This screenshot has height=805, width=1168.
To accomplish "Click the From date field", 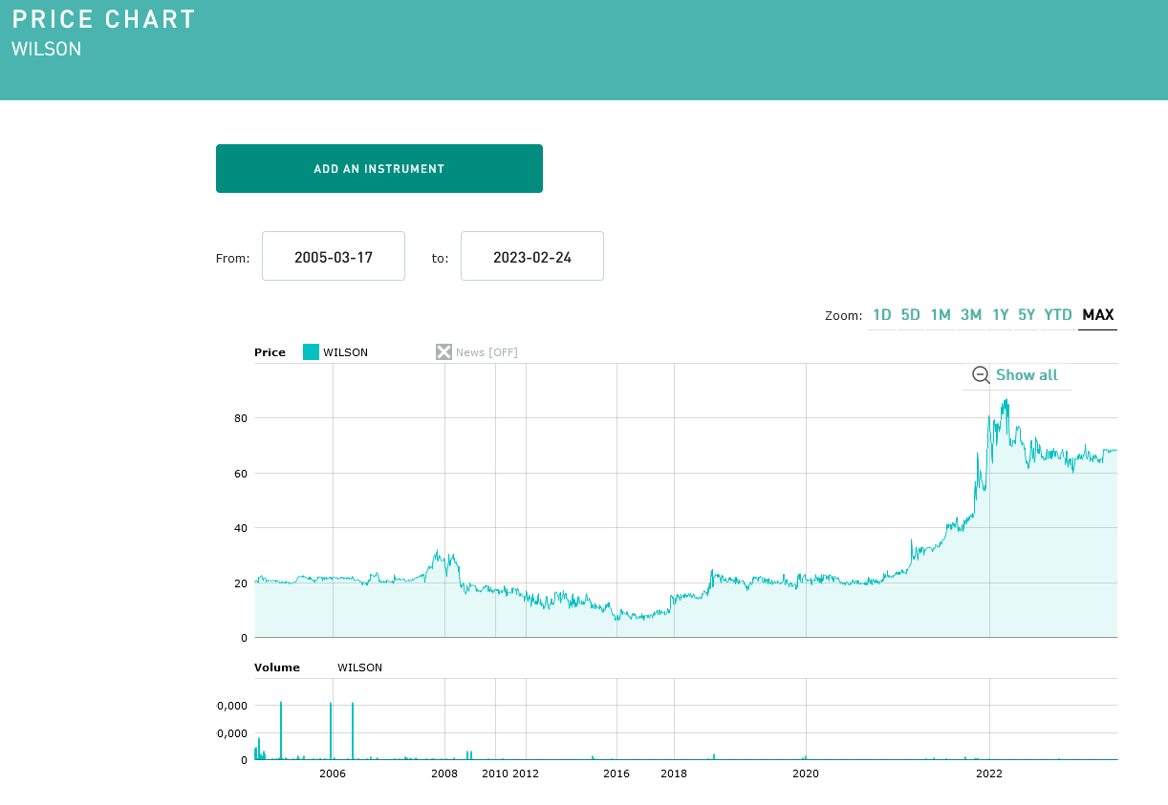I will coord(334,257).
